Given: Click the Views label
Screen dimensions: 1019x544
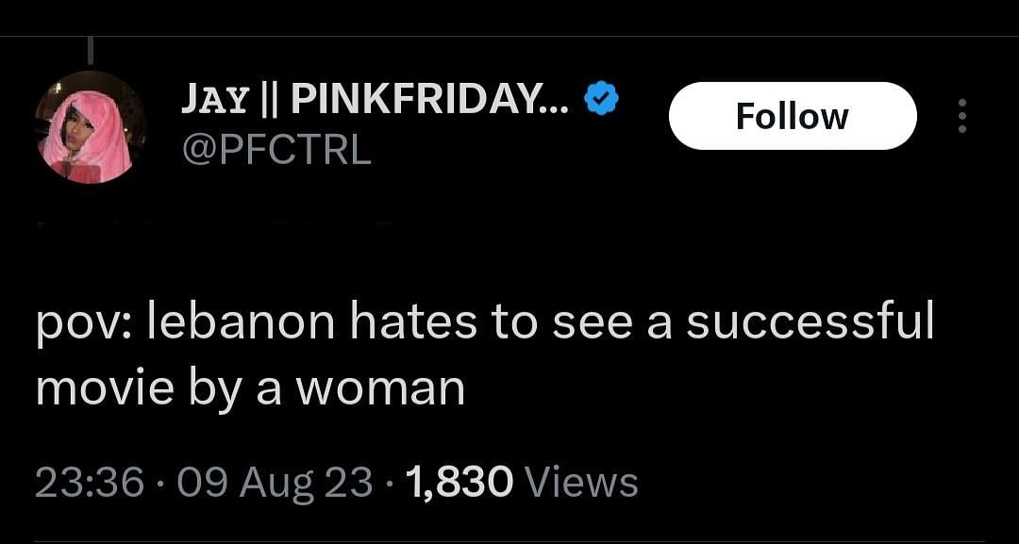Looking at the screenshot, I should tap(580, 483).
